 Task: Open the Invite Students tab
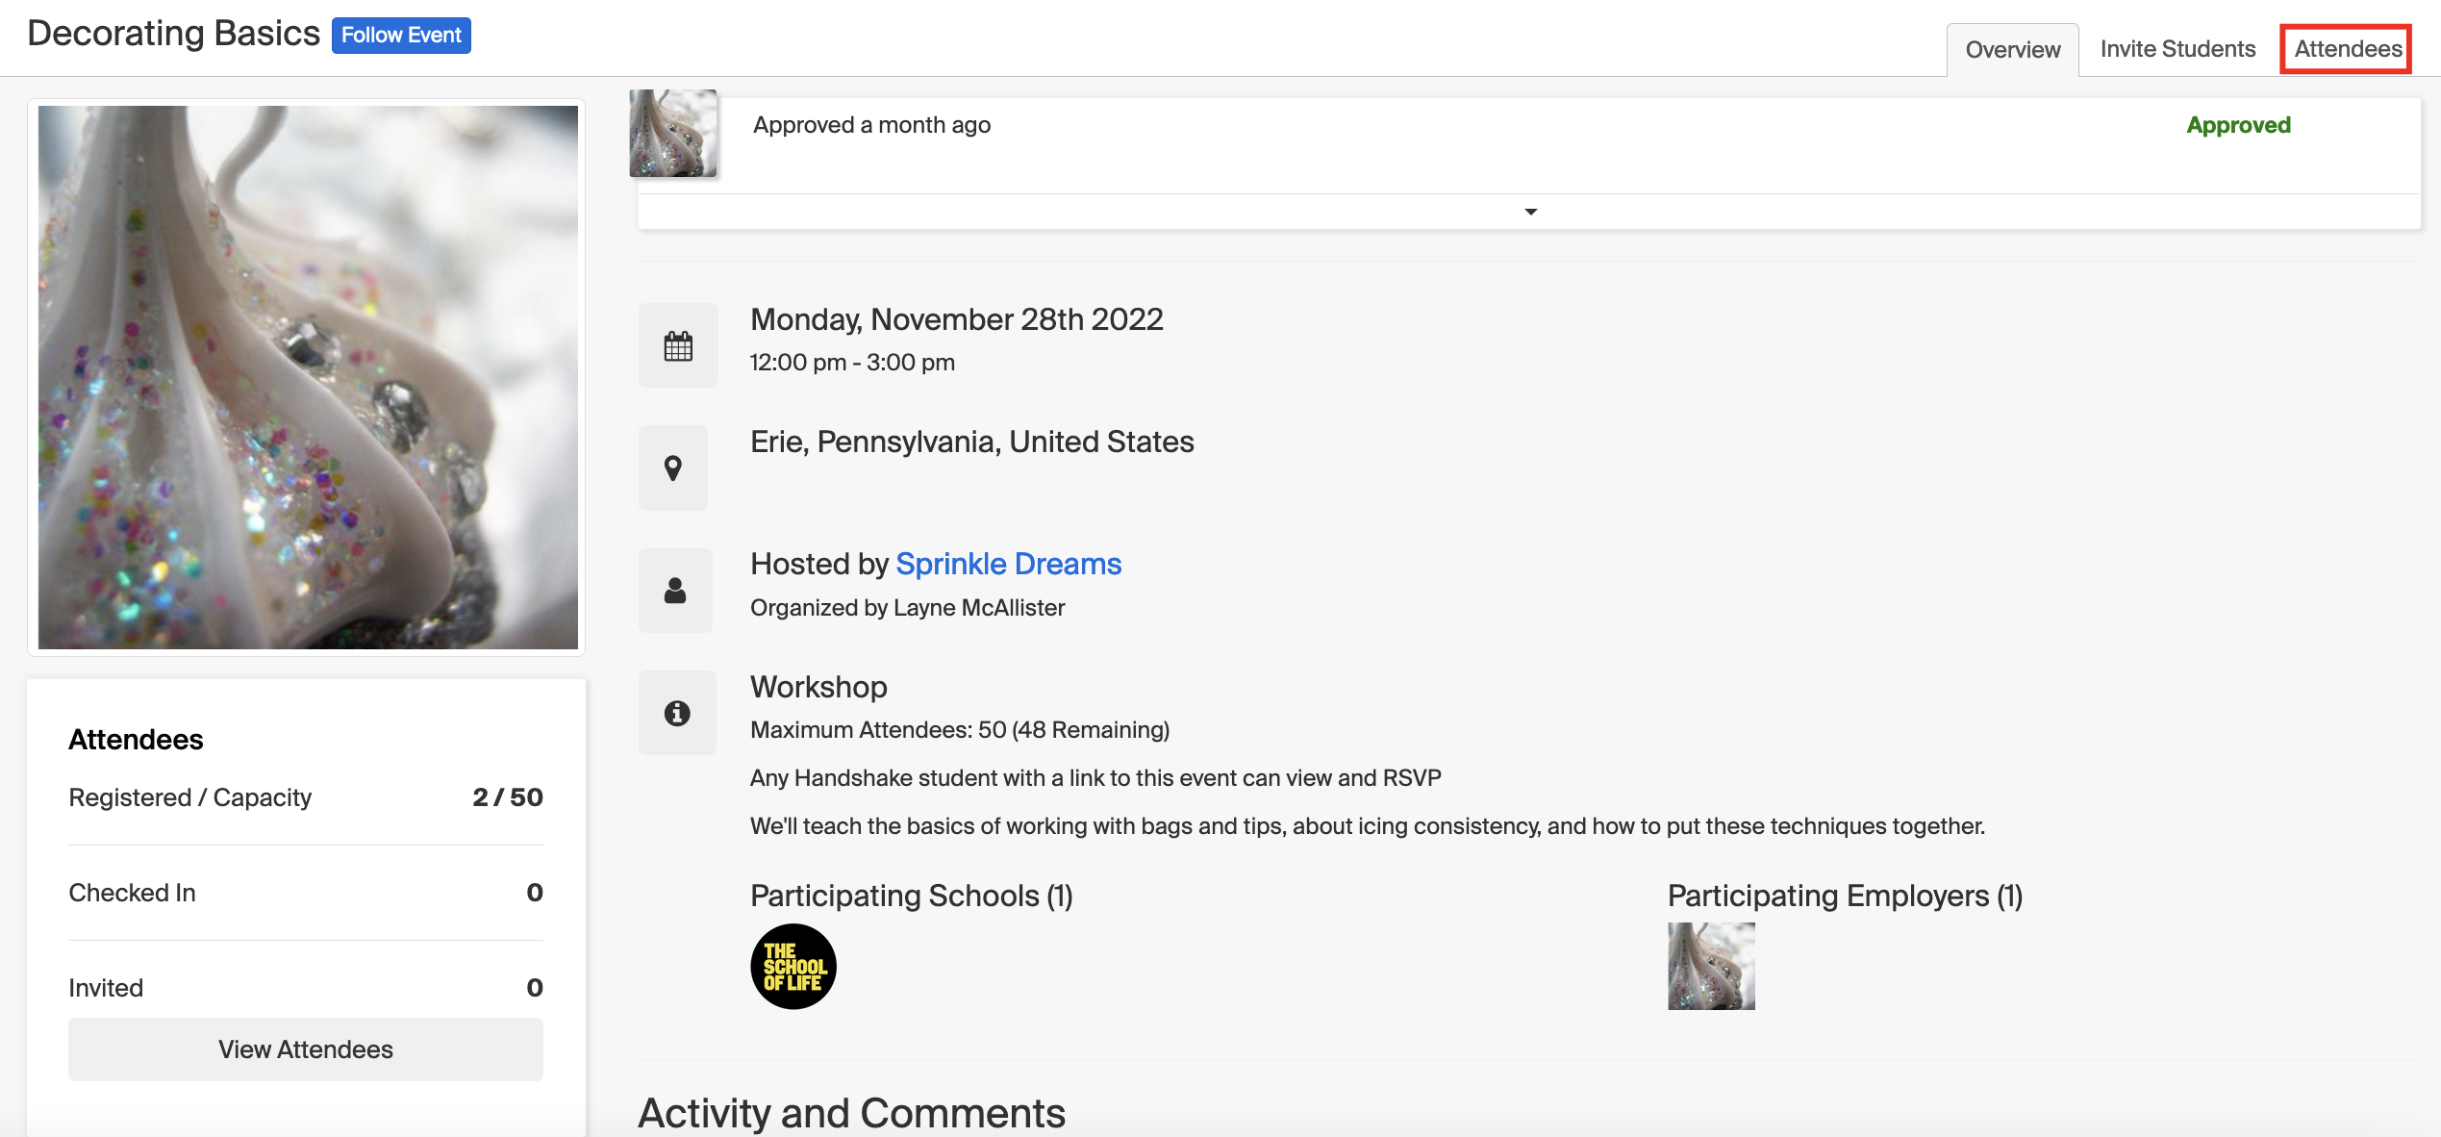pyautogui.click(x=2177, y=49)
